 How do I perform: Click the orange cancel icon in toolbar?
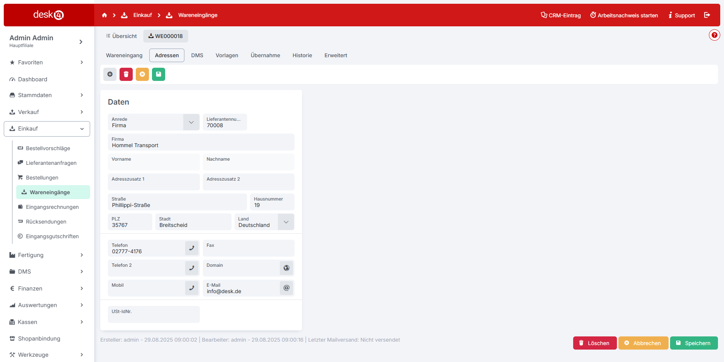click(x=142, y=74)
